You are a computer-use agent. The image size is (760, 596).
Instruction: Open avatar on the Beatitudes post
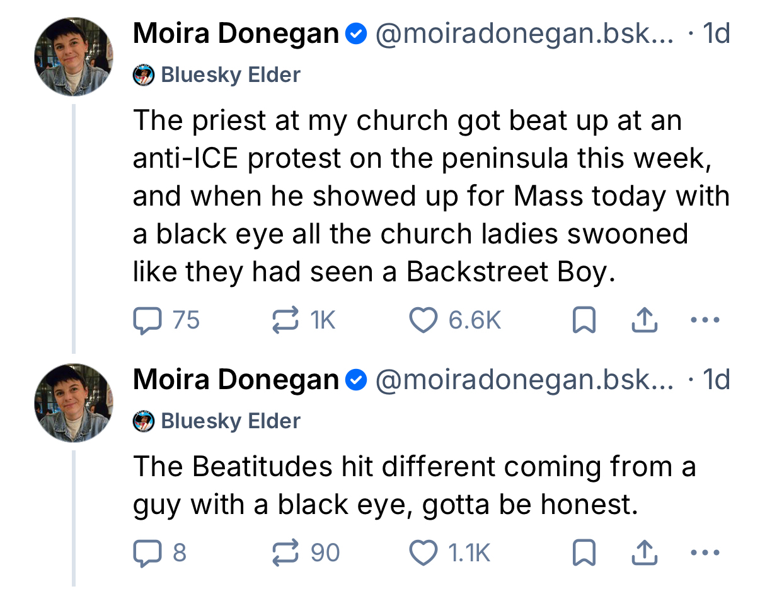pos(73,402)
